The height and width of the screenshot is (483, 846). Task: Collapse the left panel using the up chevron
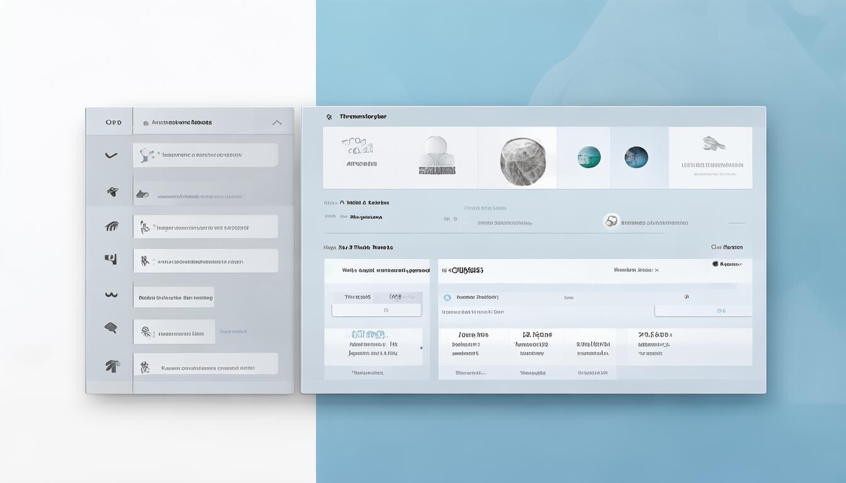tap(276, 123)
